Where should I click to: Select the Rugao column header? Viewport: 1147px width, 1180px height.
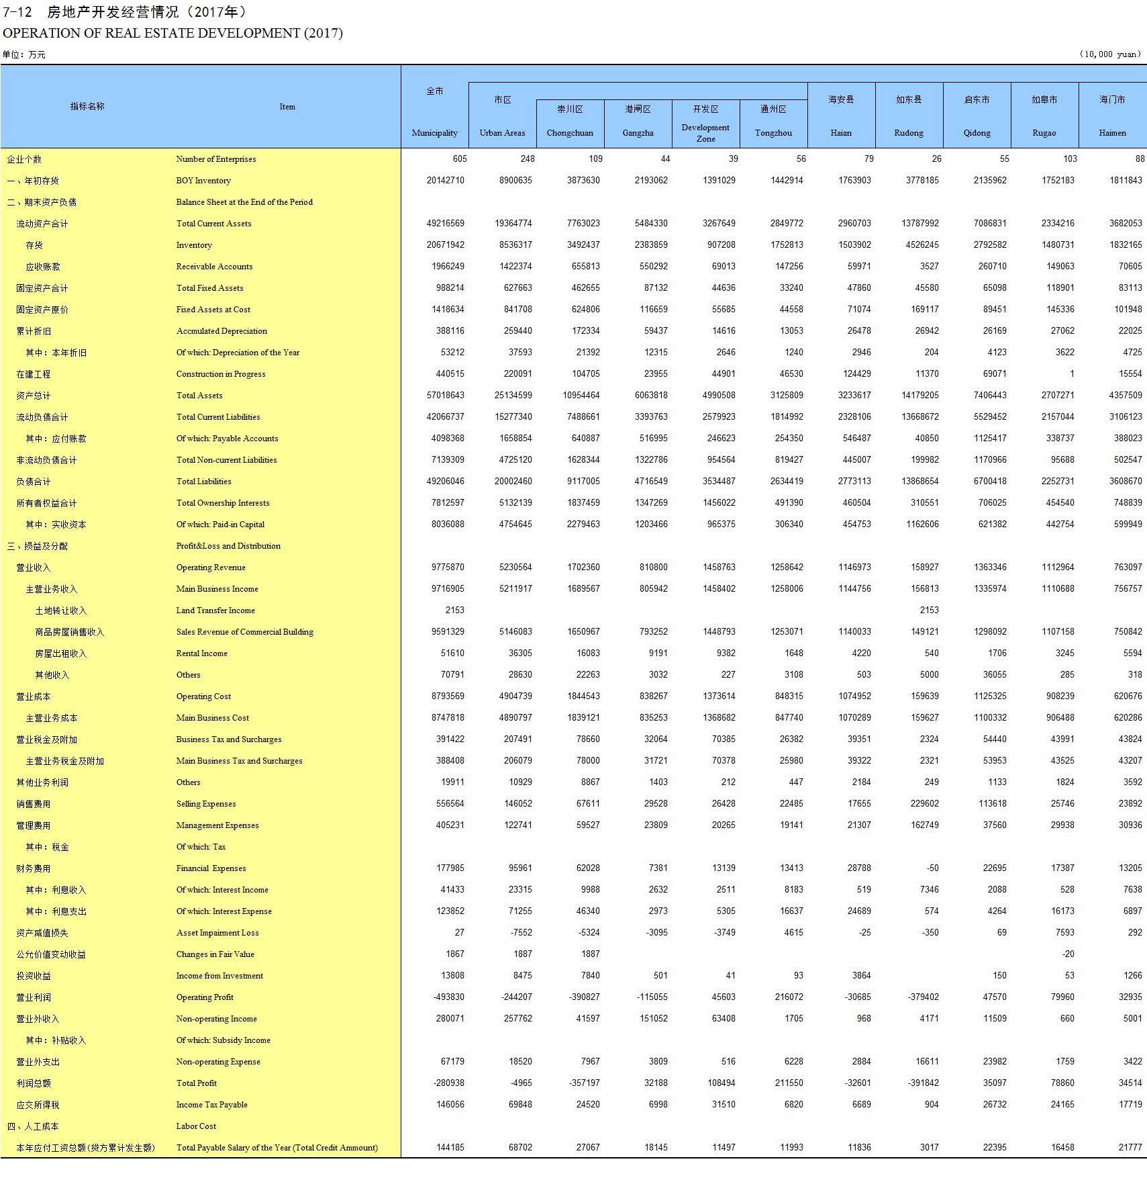1044,132
